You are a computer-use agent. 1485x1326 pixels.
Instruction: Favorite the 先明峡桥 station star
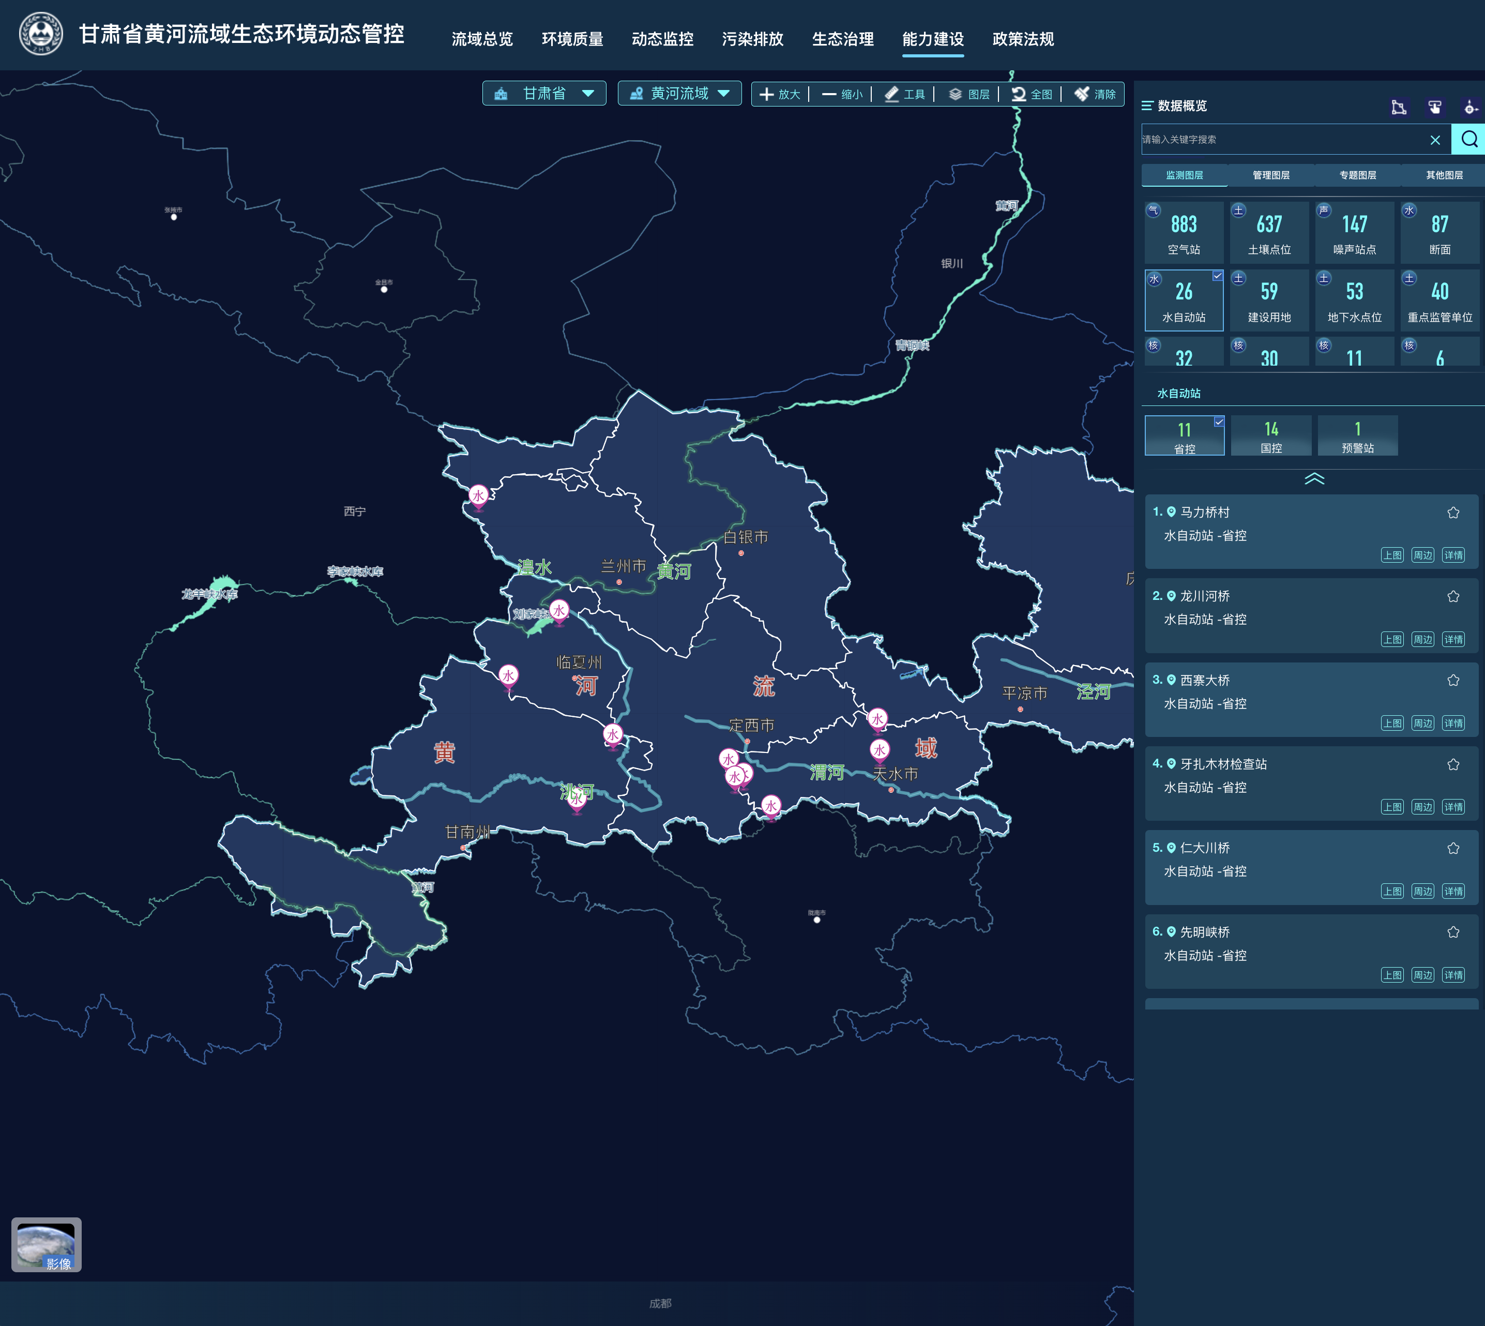(x=1453, y=932)
